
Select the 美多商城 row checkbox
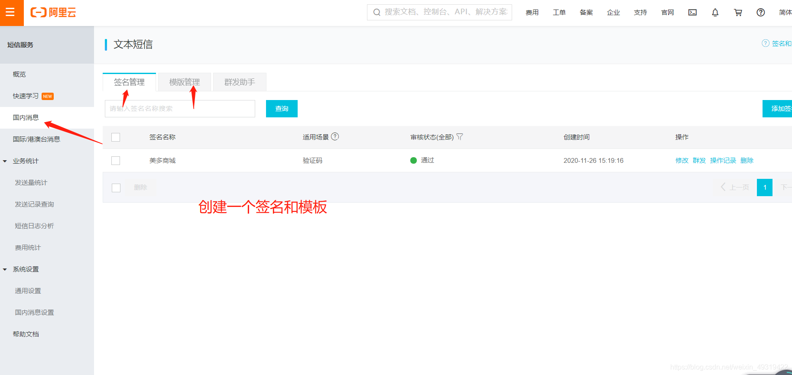point(116,161)
